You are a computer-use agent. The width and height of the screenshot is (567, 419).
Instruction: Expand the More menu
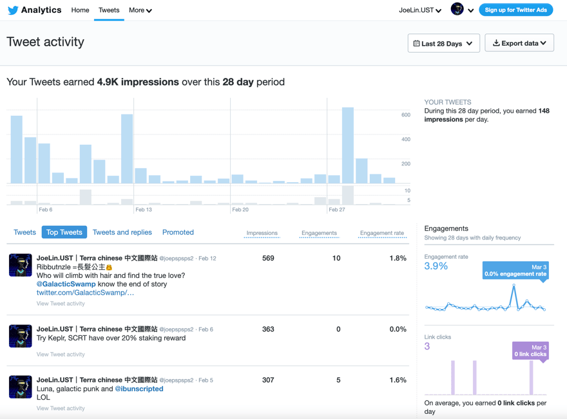140,10
